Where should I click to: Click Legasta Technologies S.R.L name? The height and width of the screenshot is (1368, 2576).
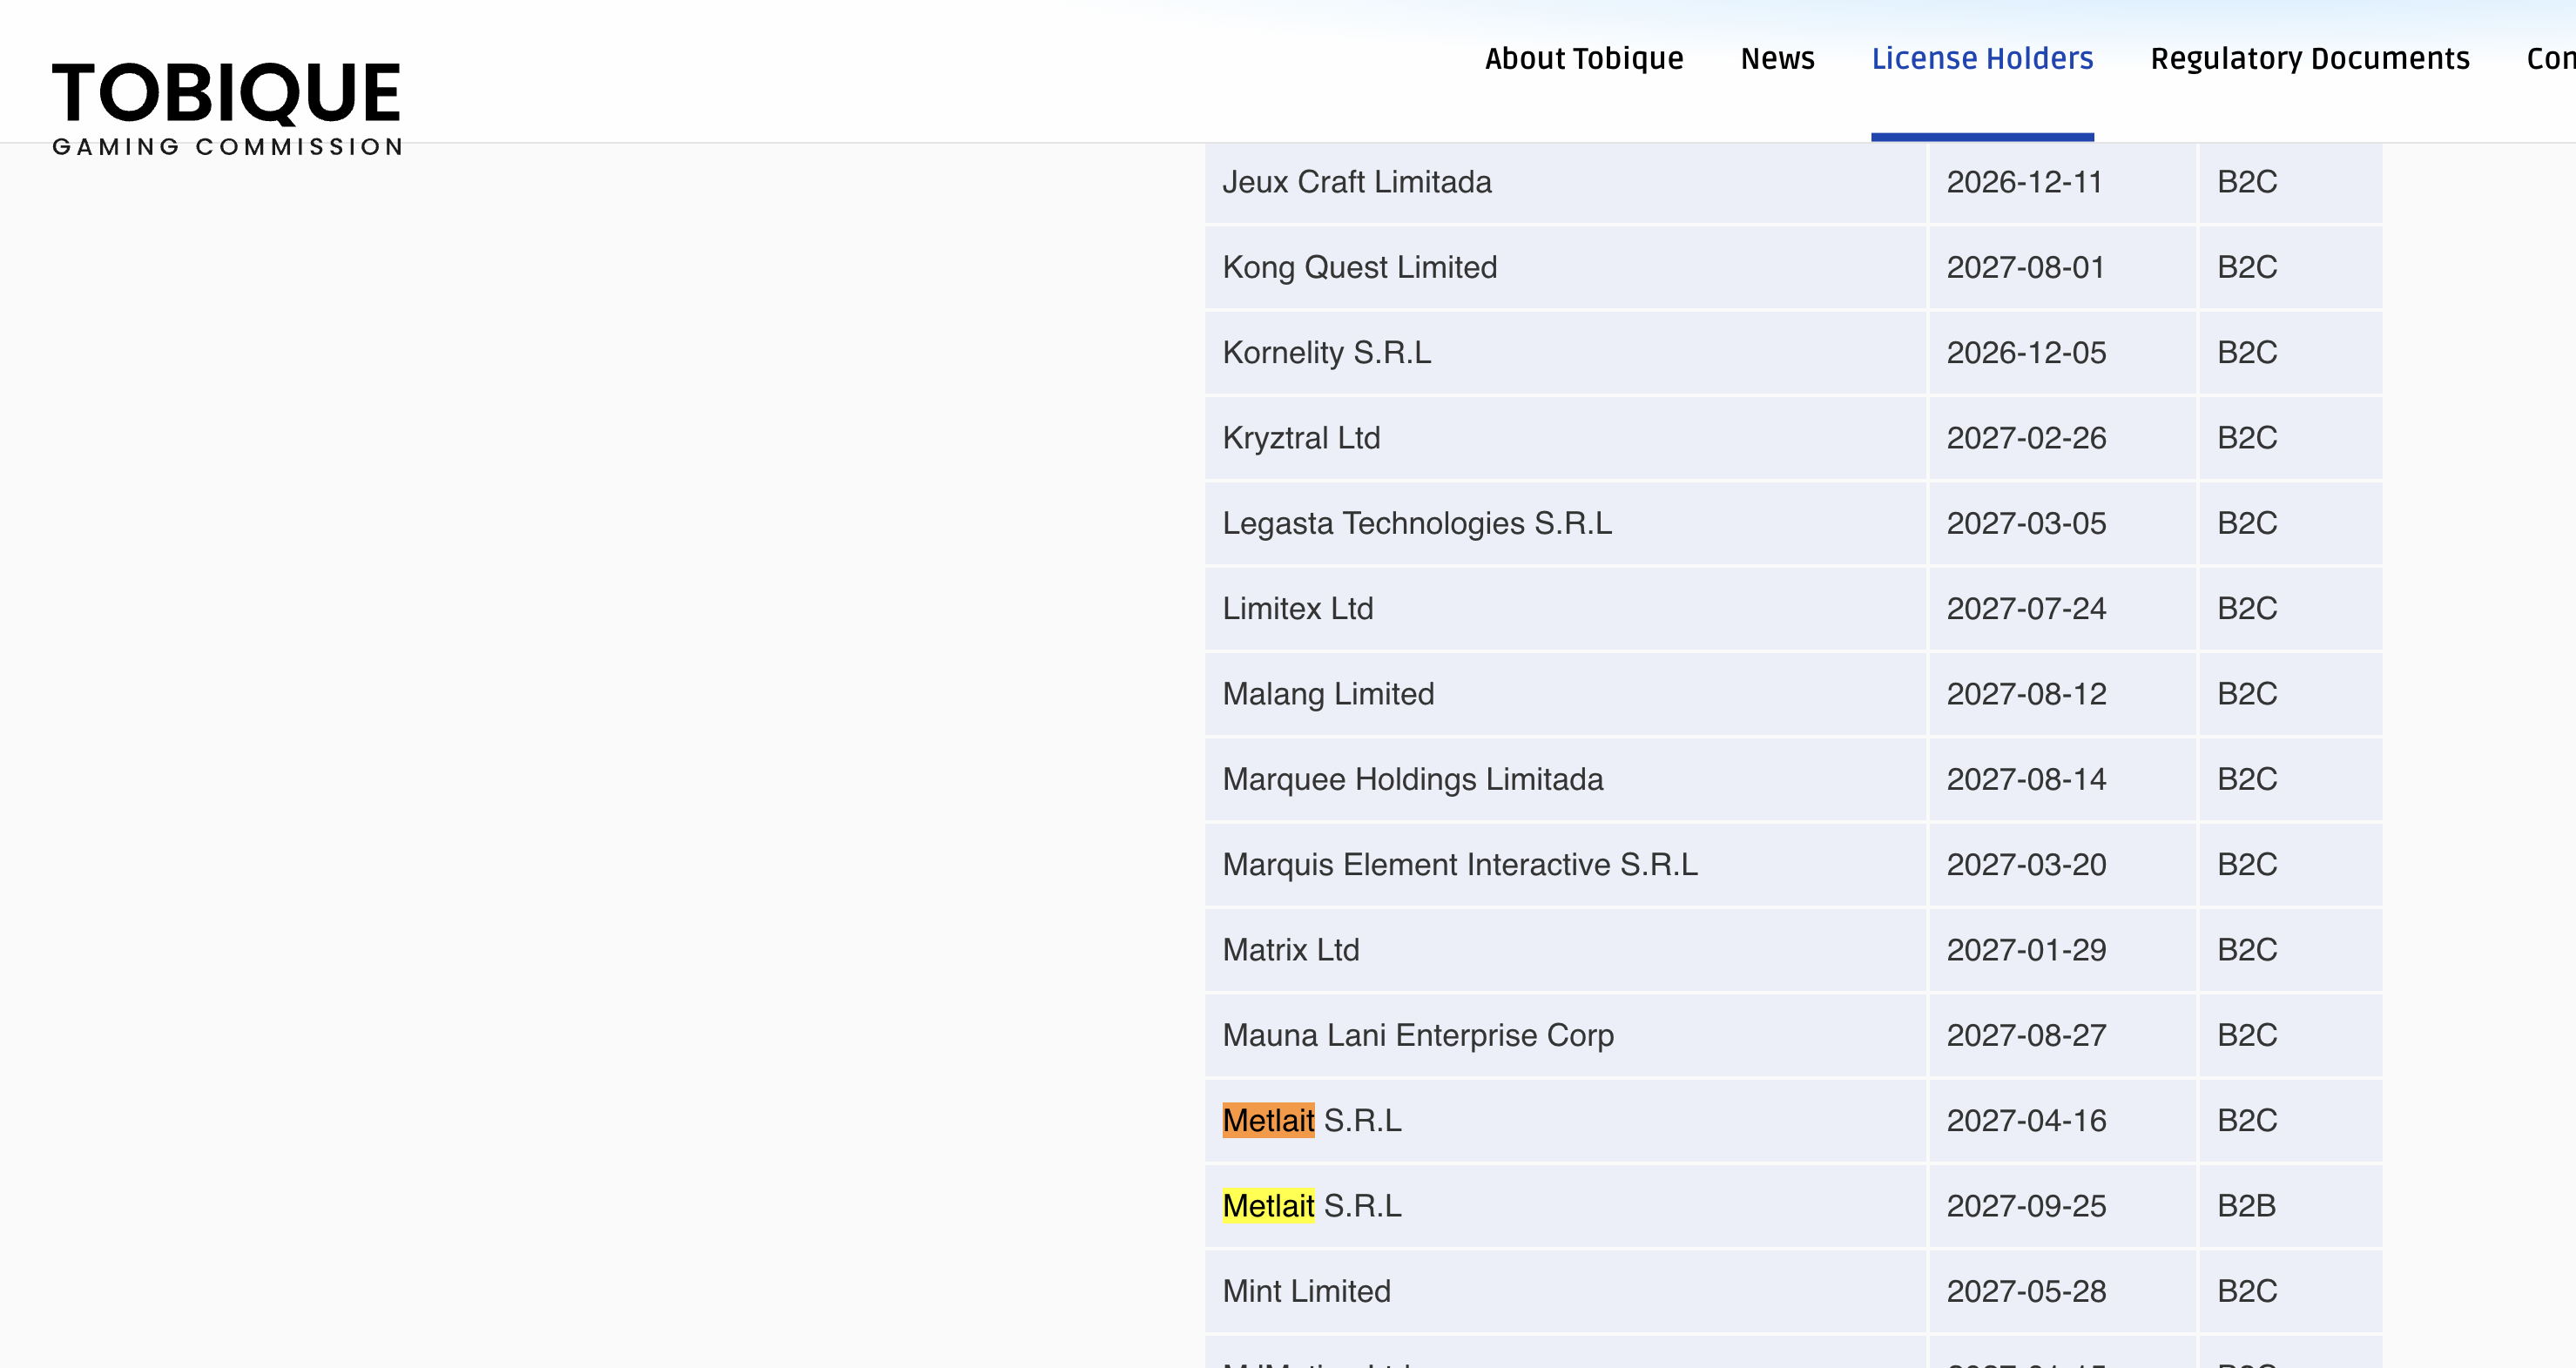(x=1417, y=523)
